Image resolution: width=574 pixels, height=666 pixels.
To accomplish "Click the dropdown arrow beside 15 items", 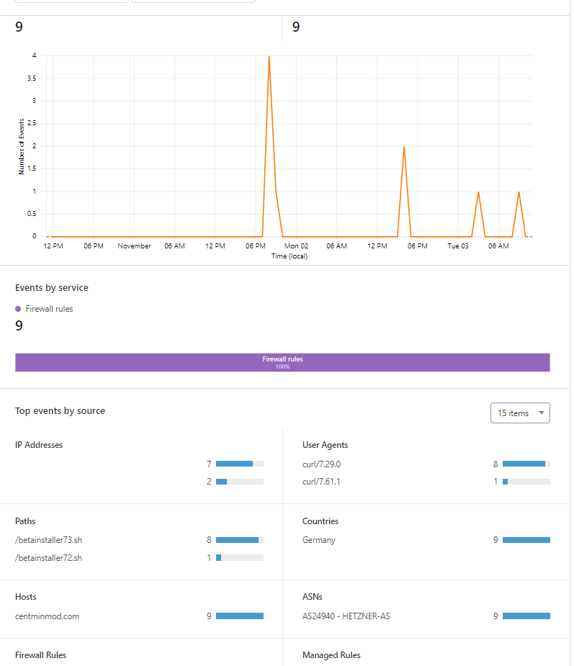I will coord(542,413).
